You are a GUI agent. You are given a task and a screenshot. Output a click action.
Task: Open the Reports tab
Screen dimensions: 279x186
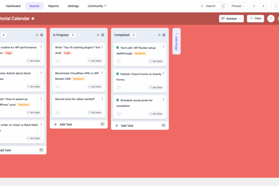(53, 6)
